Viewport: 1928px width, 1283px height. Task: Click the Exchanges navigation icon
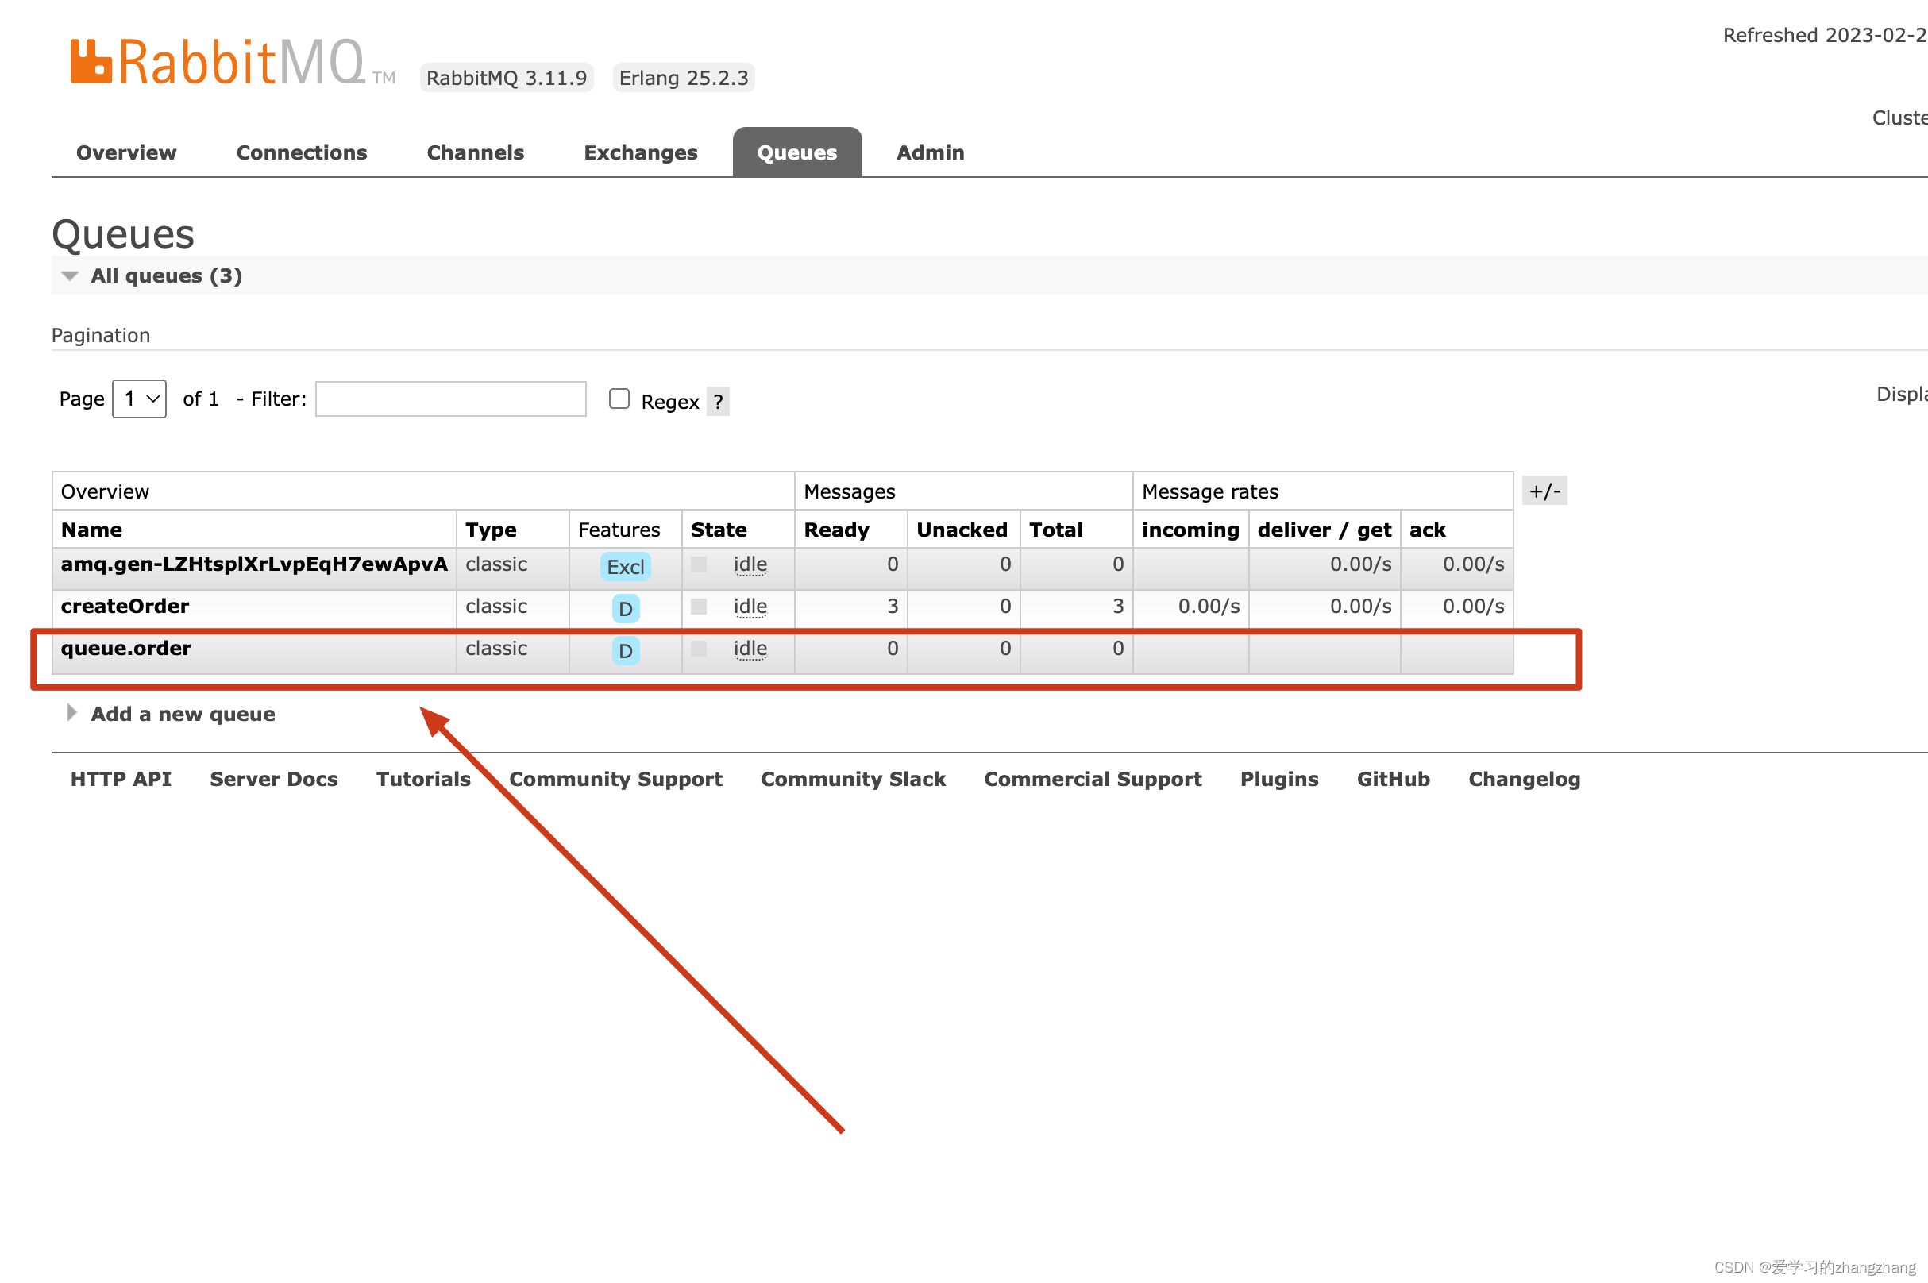[x=639, y=152]
